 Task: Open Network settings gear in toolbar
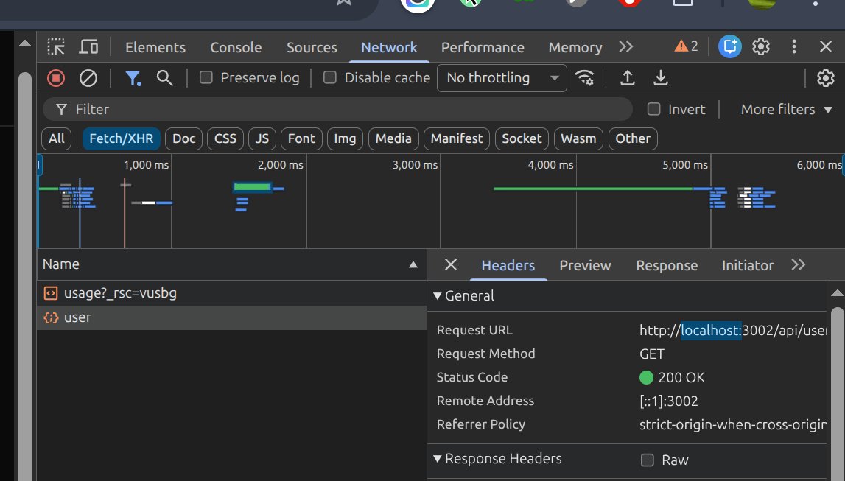(826, 78)
